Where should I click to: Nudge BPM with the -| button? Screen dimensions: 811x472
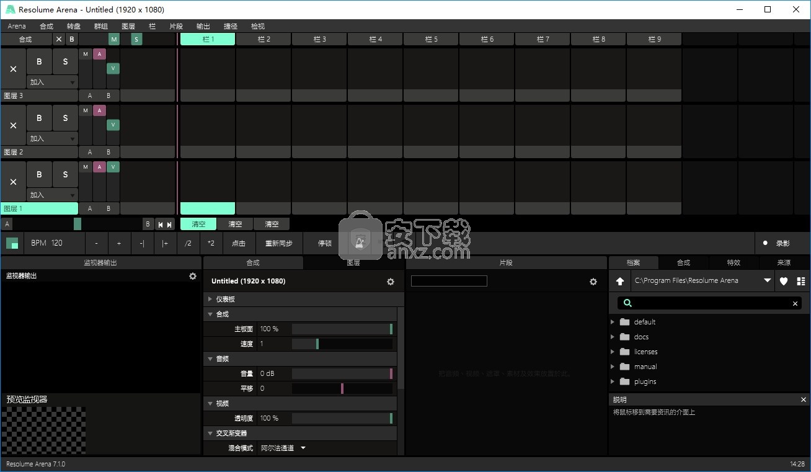[142, 243]
